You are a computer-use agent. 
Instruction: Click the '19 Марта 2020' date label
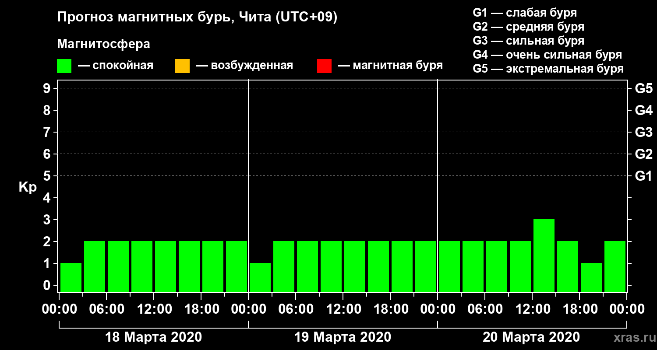[343, 337]
